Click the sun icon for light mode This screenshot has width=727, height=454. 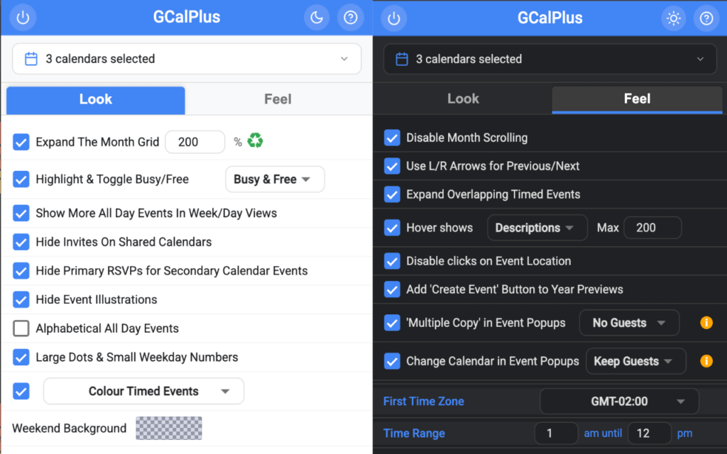coord(673,18)
